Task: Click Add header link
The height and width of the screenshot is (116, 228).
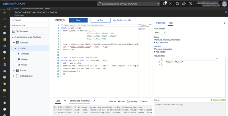Action: 160,52
